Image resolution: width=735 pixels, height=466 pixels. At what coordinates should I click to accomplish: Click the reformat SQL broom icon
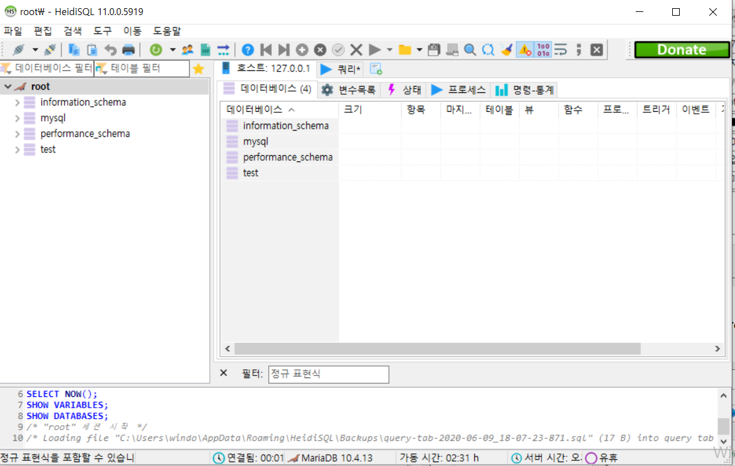pos(506,50)
